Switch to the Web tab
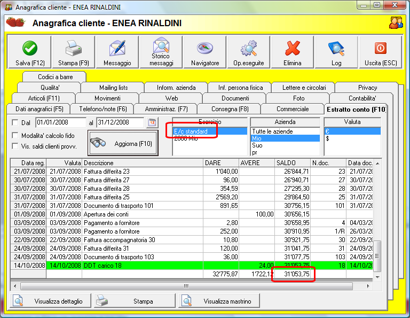This screenshot has width=410, height=318. tap(171, 98)
